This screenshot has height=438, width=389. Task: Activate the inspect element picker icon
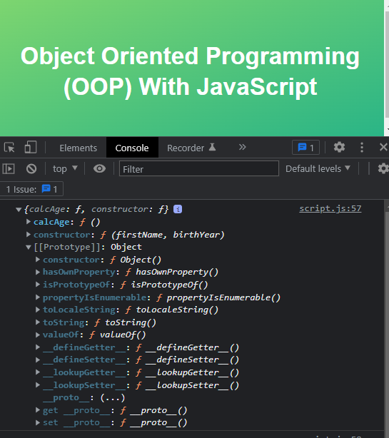coord(9,147)
